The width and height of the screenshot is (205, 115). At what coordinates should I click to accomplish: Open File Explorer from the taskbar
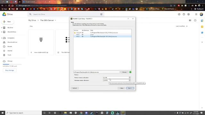click(65, 113)
